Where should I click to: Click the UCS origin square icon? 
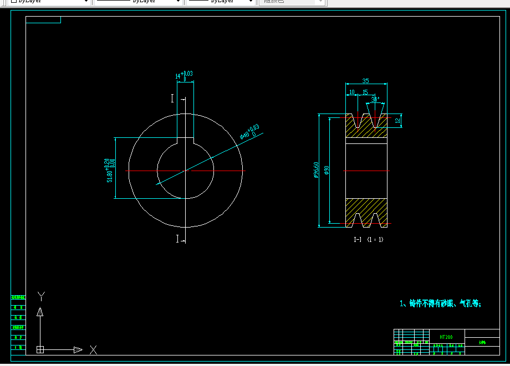[x=40, y=350]
